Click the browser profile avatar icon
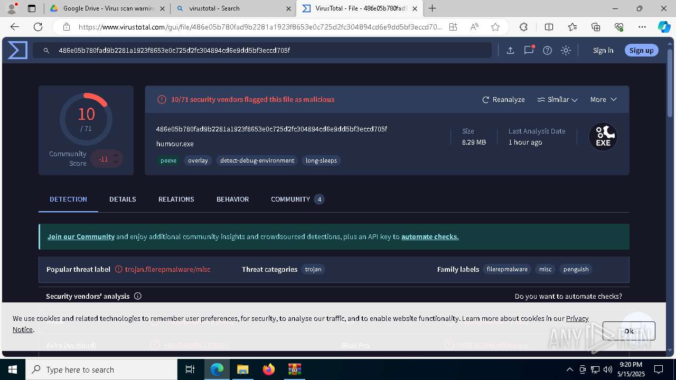This screenshot has height=380, width=676. click(12, 8)
